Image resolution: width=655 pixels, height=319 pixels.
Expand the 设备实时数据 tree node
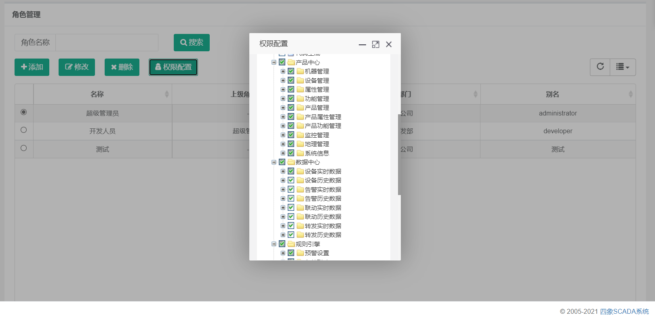pyautogui.click(x=283, y=171)
